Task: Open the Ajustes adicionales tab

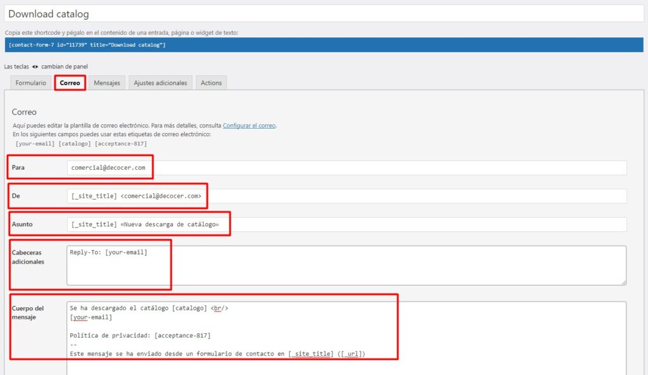Action: point(160,83)
